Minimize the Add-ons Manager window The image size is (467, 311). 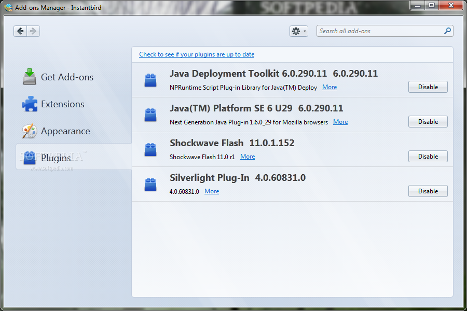tap(418, 5)
